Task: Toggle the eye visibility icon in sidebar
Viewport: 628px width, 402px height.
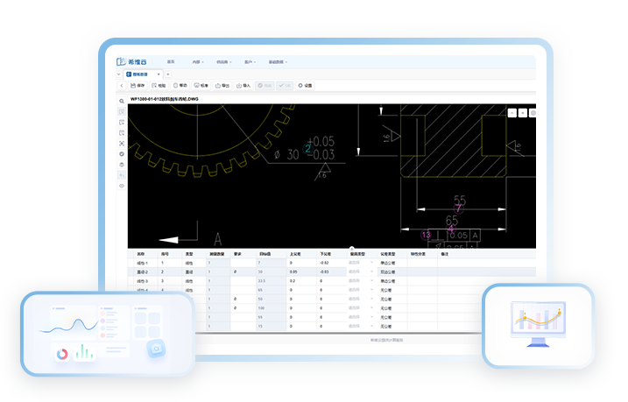Action: [121, 185]
